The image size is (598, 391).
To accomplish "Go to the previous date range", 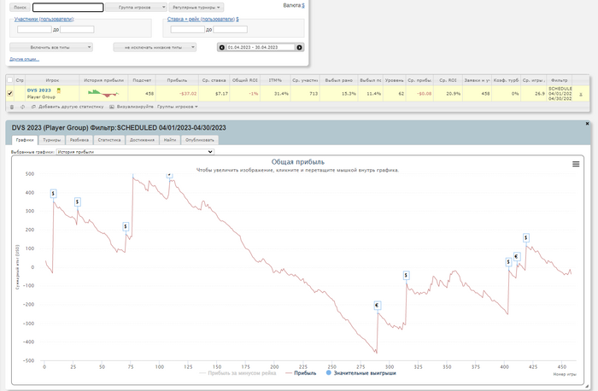I will [222, 47].
